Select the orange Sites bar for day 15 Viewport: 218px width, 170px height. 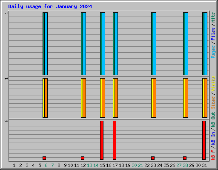[x=103, y=98]
